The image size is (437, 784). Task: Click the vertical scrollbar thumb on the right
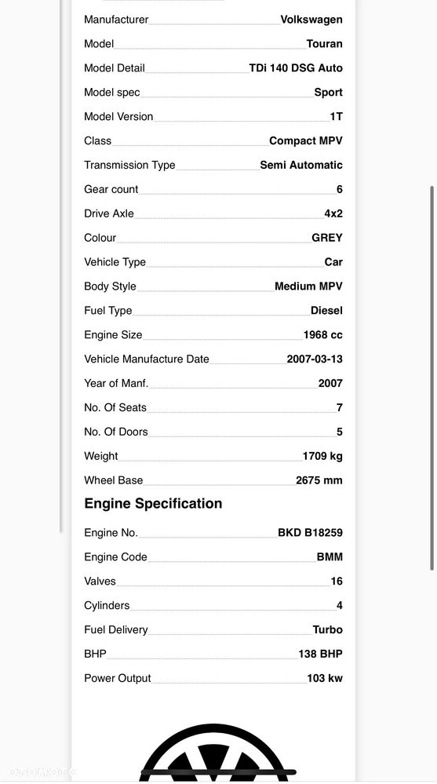click(x=432, y=378)
